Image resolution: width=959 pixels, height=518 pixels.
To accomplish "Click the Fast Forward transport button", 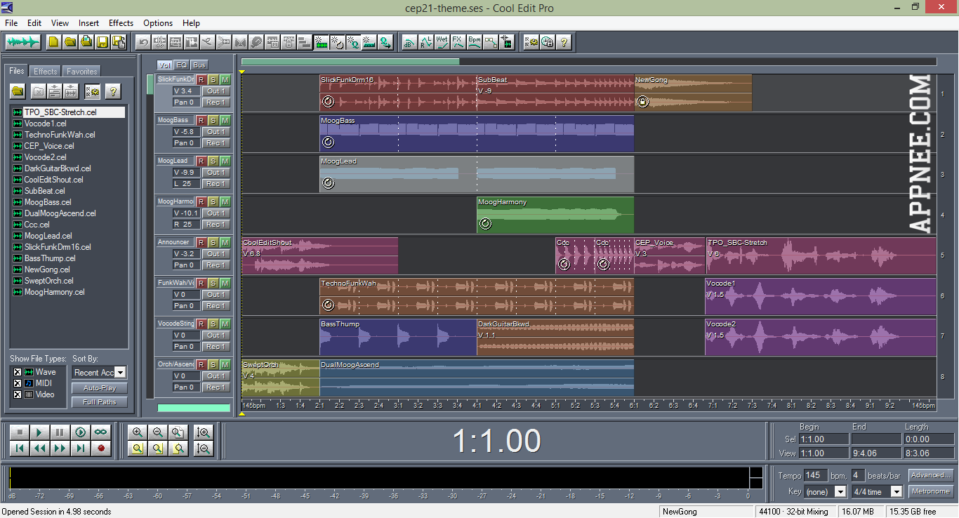I will [60, 448].
